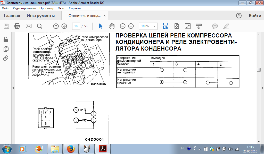Print the document with the printer icon
The height and width of the screenshot is (154, 264).
coord(17,26)
